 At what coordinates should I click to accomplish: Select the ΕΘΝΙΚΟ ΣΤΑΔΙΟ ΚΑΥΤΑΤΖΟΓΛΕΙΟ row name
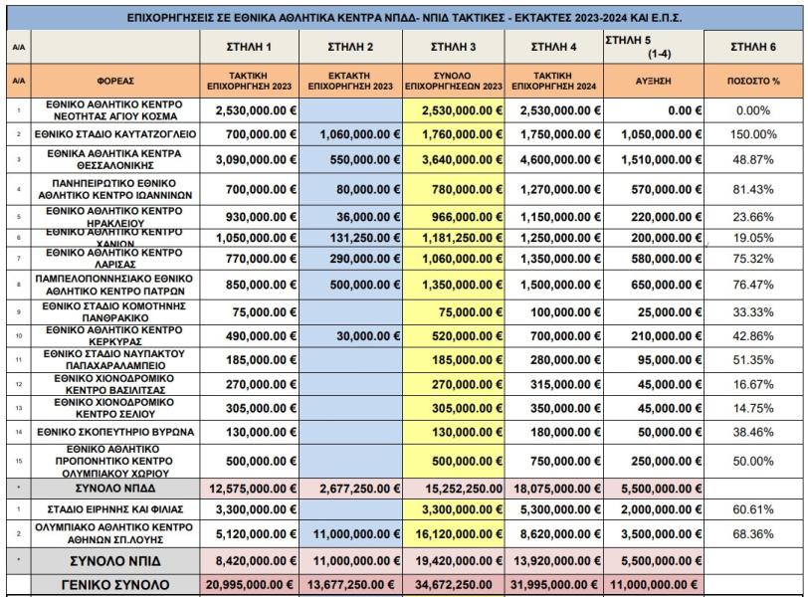(115, 134)
